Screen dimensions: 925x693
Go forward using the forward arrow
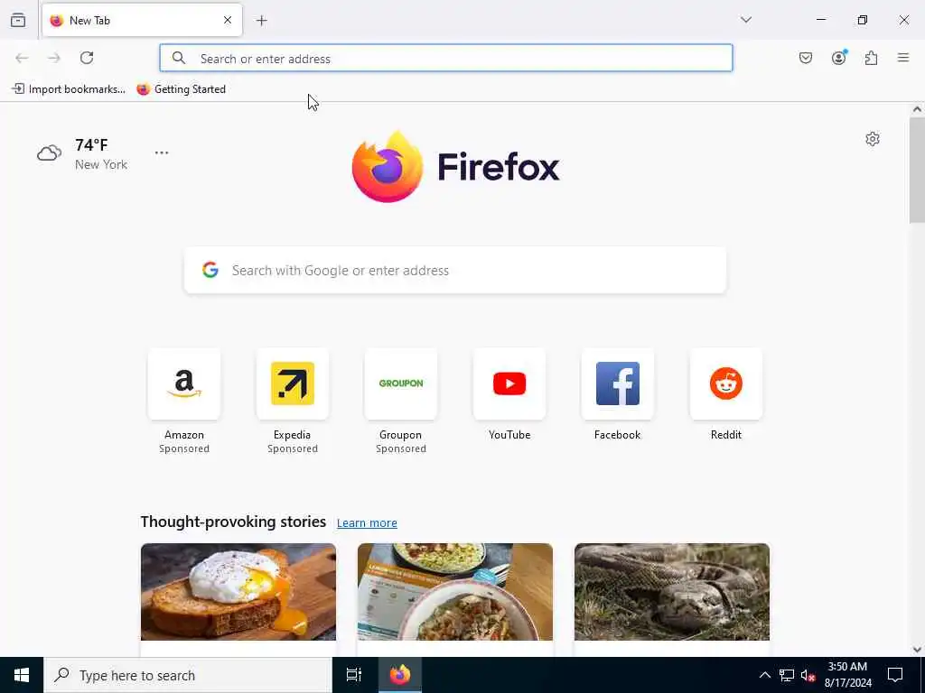click(54, 58)
